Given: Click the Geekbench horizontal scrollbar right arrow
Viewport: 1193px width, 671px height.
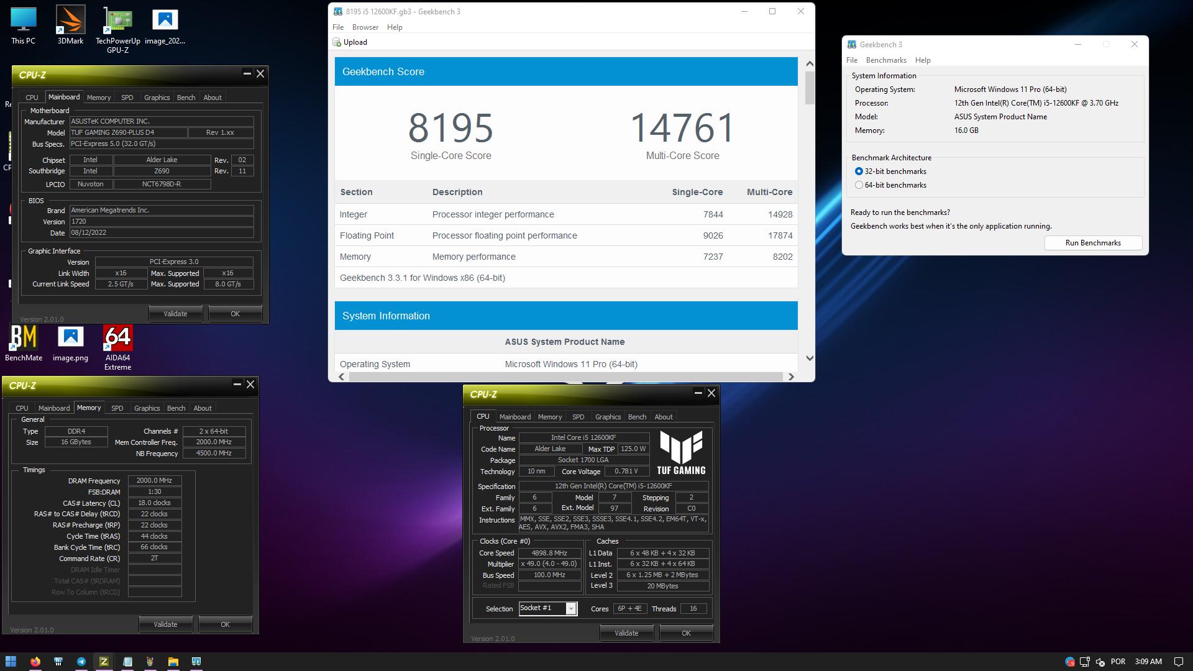Looking at the screenshot, I should 791,377.
